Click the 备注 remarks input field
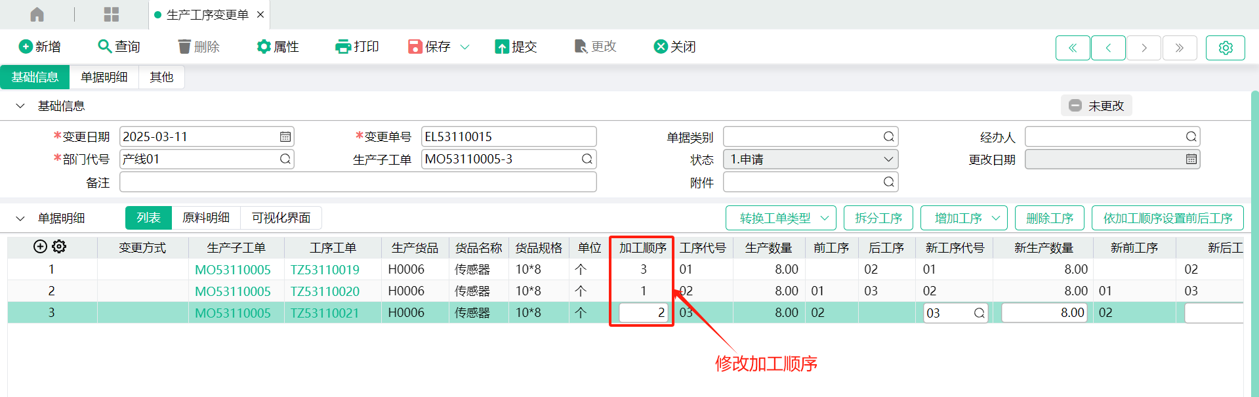 [x=358, y=182]
